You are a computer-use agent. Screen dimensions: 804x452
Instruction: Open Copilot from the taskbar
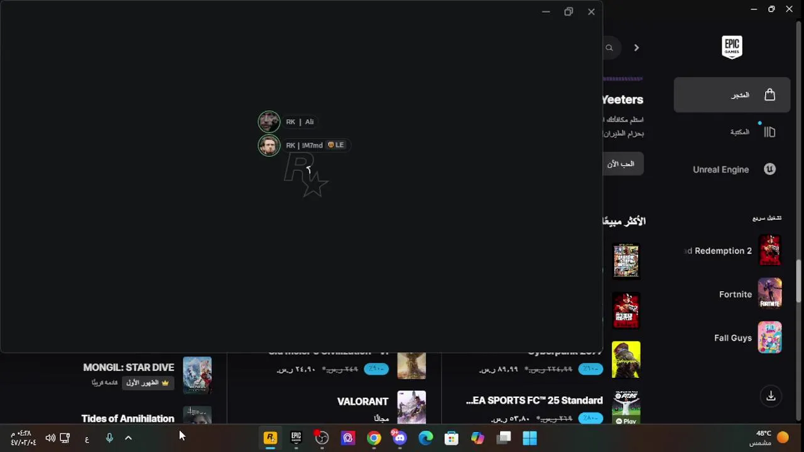pos(477,438)
